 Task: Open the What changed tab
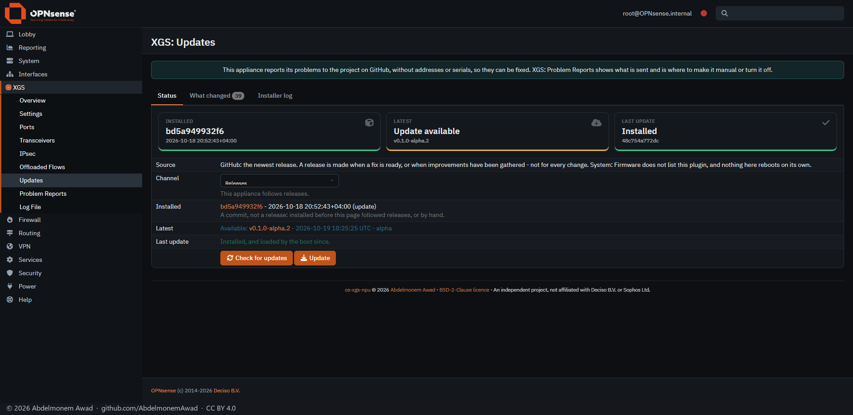[x=217, y=95]
